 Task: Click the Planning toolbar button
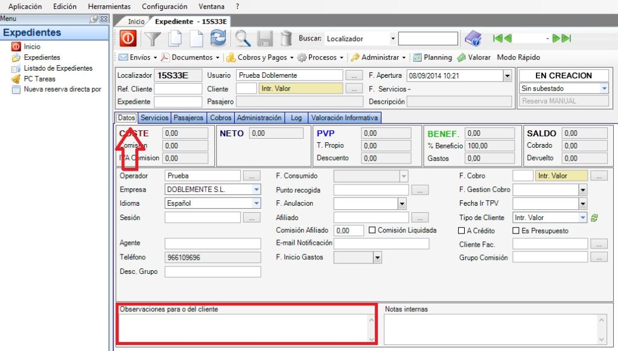point(432,57)
